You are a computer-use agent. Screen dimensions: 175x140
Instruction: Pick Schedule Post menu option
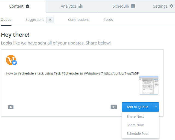point(138,133)
